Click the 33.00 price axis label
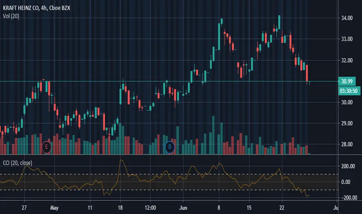This screenshot has width=362, height=214. tap(347, 39)
